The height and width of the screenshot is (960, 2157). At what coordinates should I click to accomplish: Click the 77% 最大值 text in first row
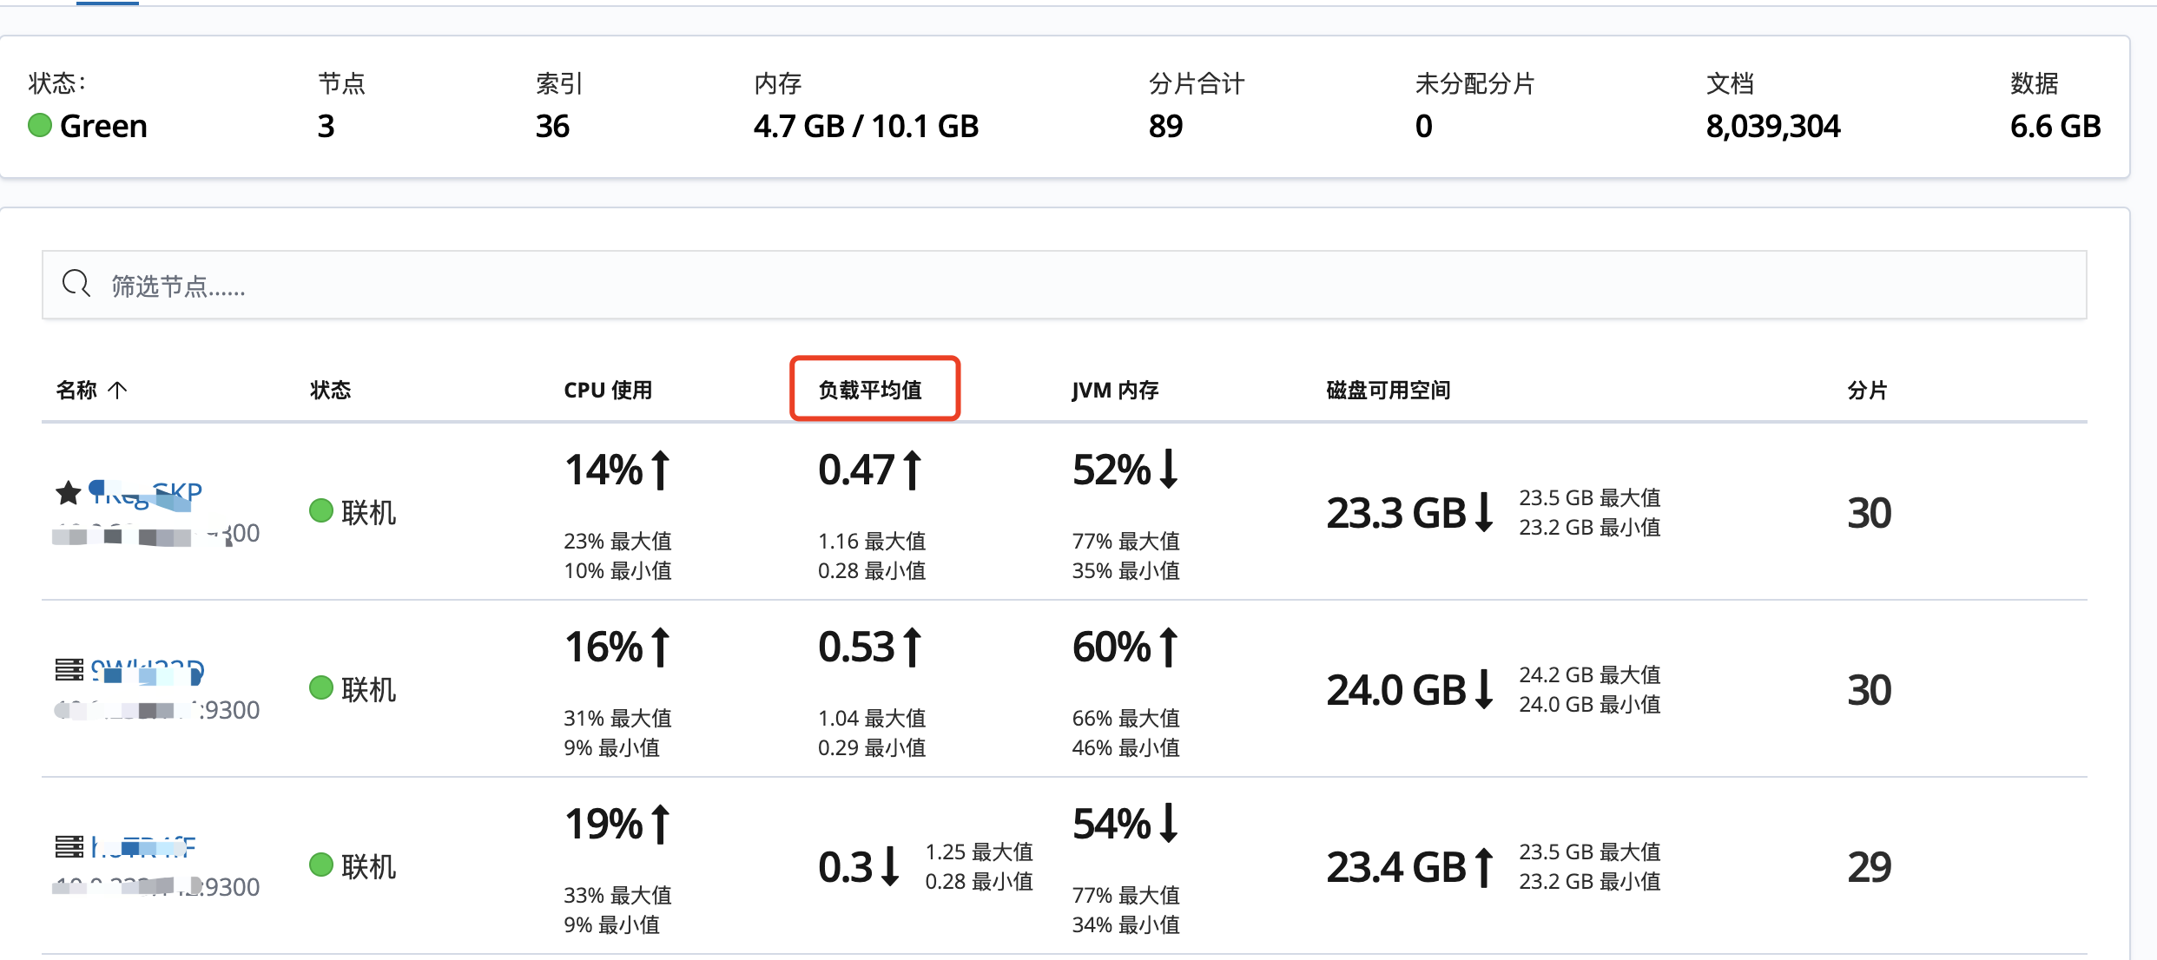coord(1125,542)
